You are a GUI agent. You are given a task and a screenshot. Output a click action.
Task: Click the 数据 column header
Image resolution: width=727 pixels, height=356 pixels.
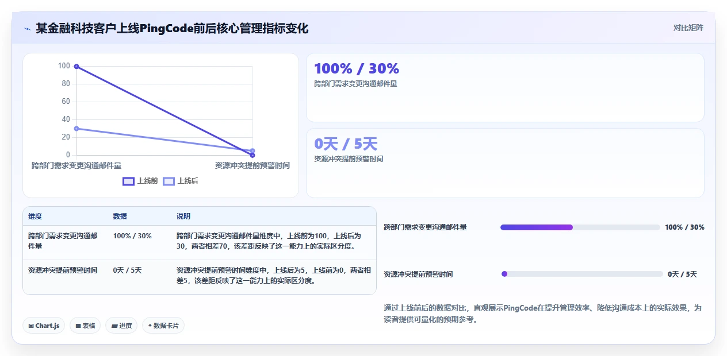click(x=120, y=216)
